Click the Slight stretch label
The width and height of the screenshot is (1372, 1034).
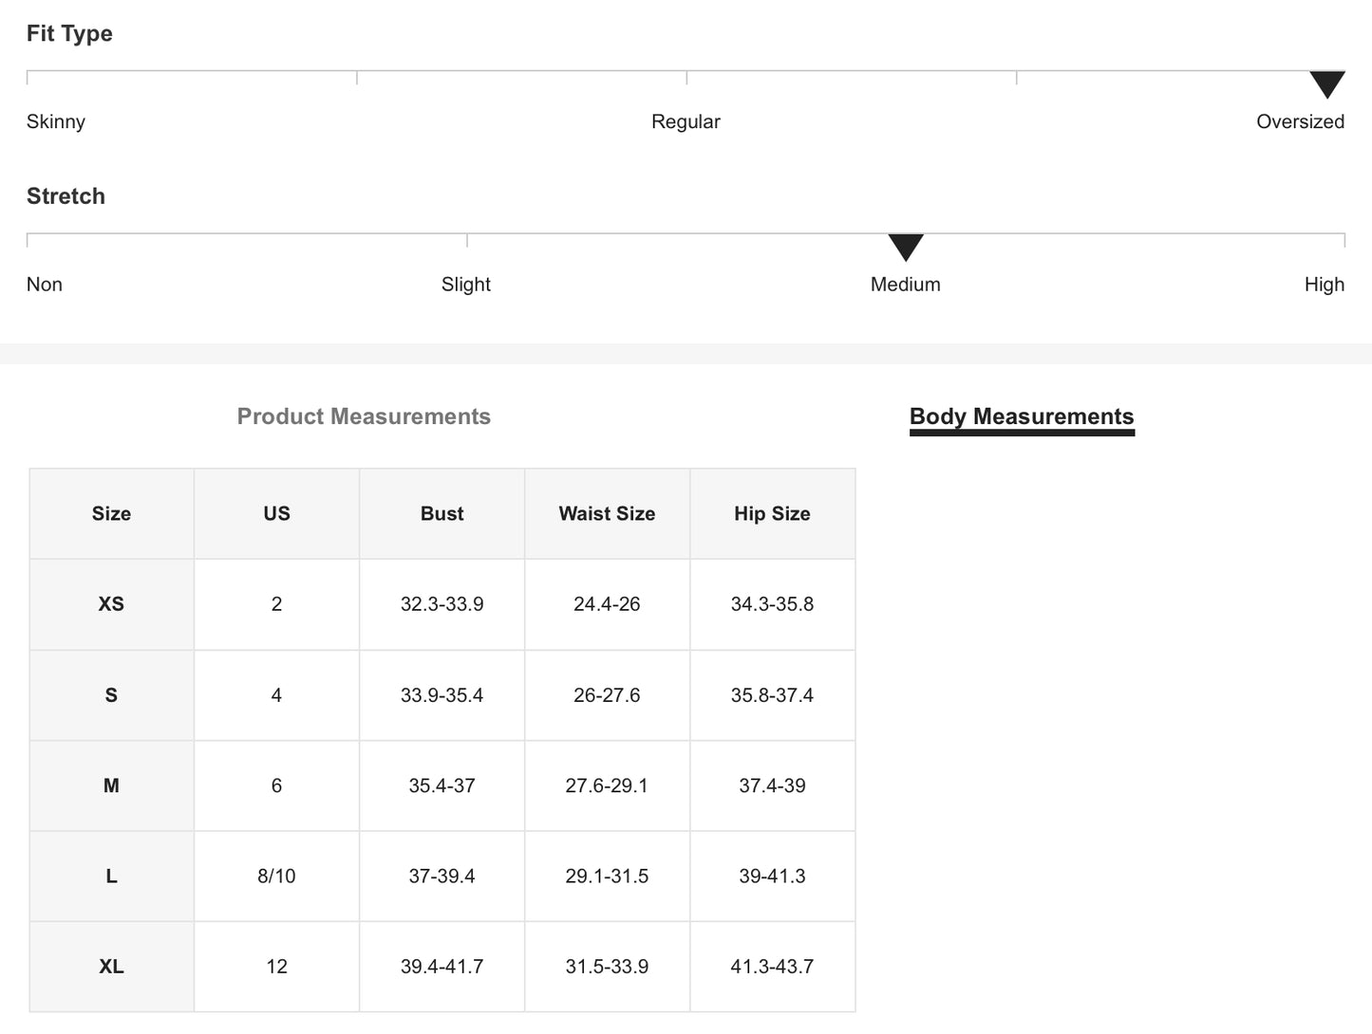click(x=466, y=285)
